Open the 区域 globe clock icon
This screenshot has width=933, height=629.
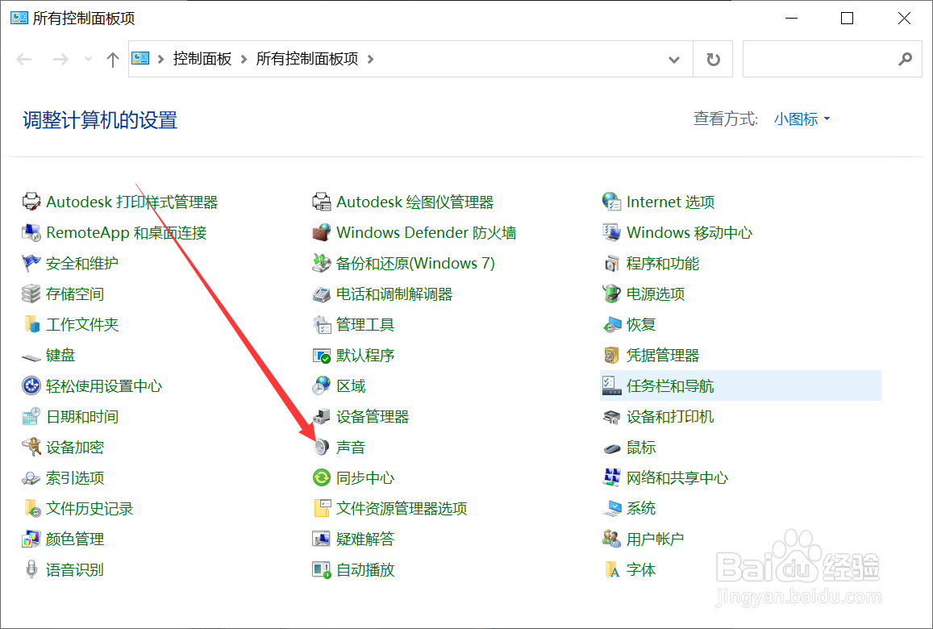point(321,385)
